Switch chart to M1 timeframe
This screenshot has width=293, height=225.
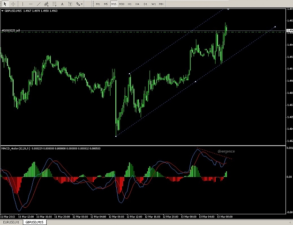click(98, 4)
